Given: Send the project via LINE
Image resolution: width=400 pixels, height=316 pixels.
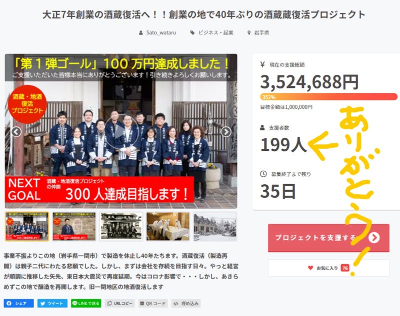Looking at the screenshot, I should 86,303.
